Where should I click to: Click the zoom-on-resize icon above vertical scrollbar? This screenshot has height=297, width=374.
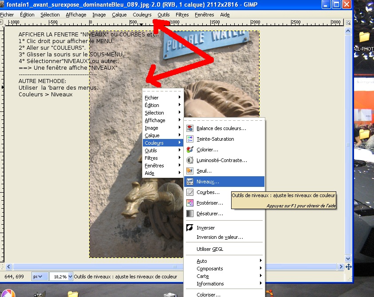[348, 23]
